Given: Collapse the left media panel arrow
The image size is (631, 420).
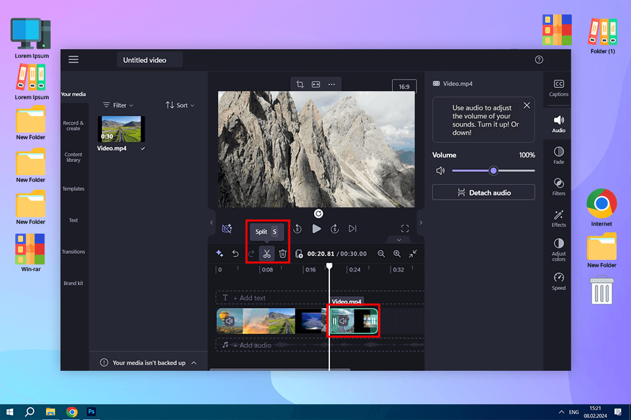Looking at the screenshot, I should pyautogui.click(x=212, y=222).
